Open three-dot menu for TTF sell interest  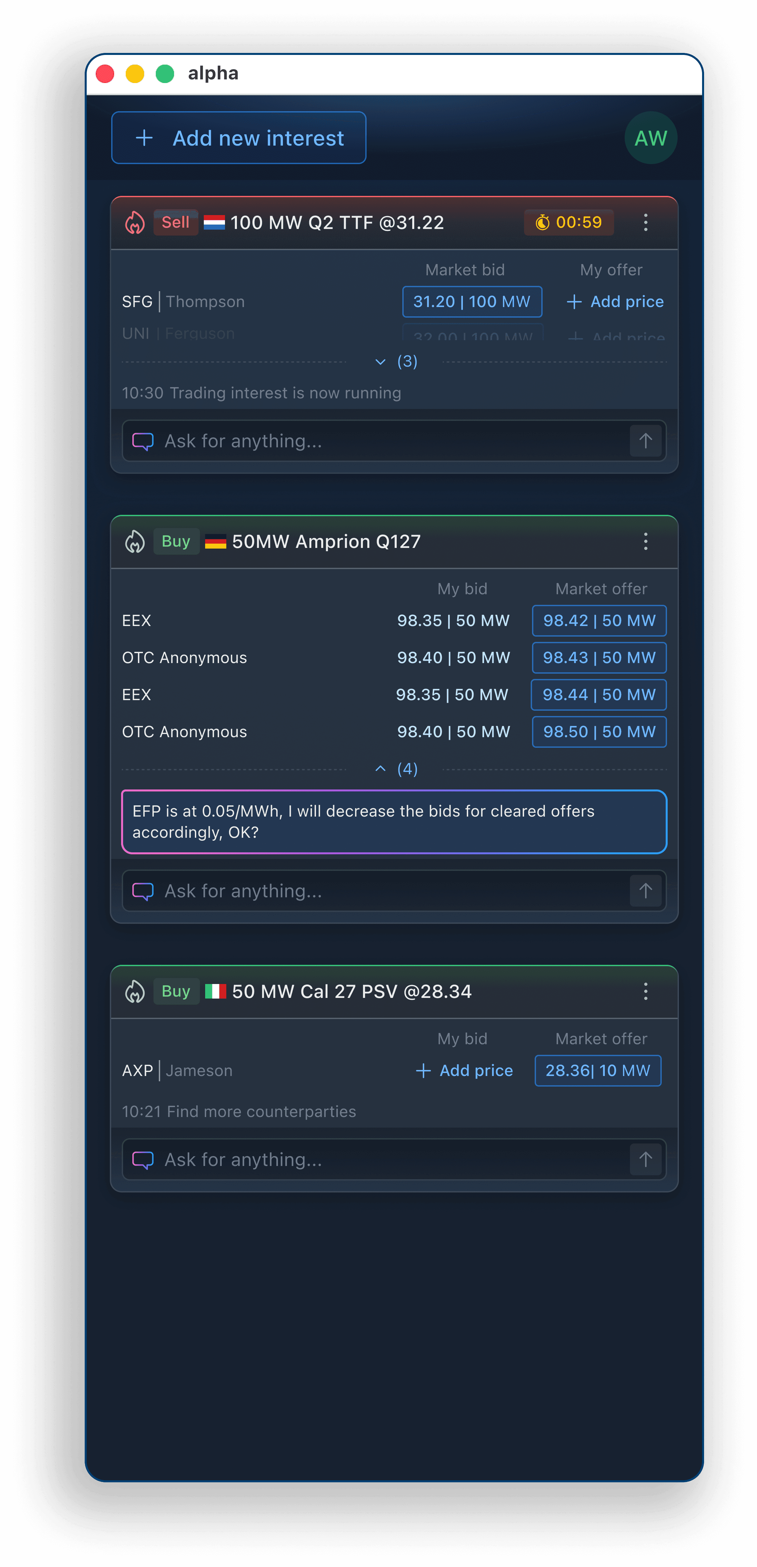pos(646,223)
